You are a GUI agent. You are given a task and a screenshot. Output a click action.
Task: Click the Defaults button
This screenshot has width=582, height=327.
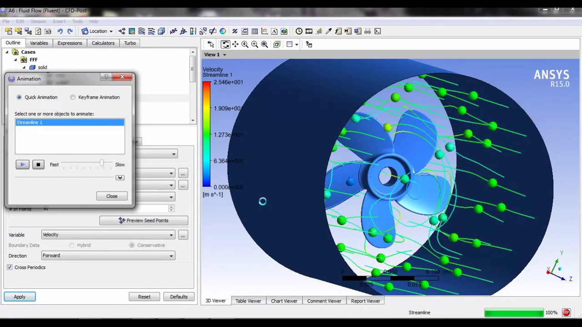coord(179,297)
